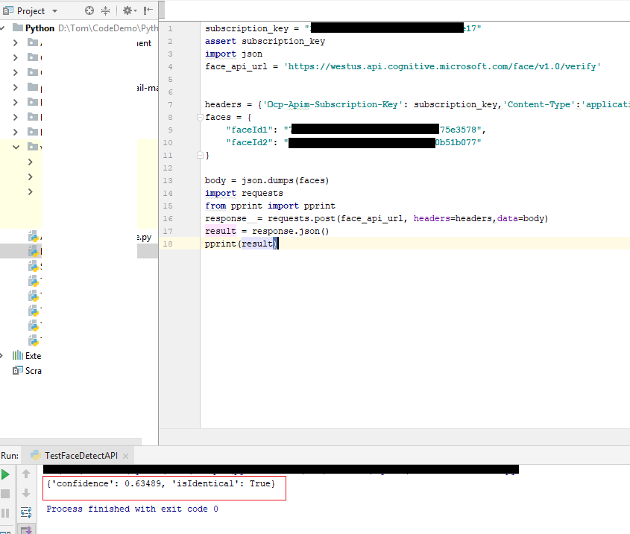Fold the faces dictionary at line 8

200,117
